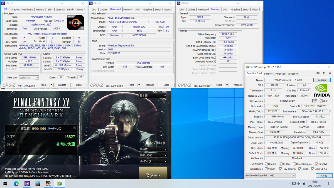Click the muted volume tray icon
Viewport: 334px width, 188px height.
pos(299,184)
